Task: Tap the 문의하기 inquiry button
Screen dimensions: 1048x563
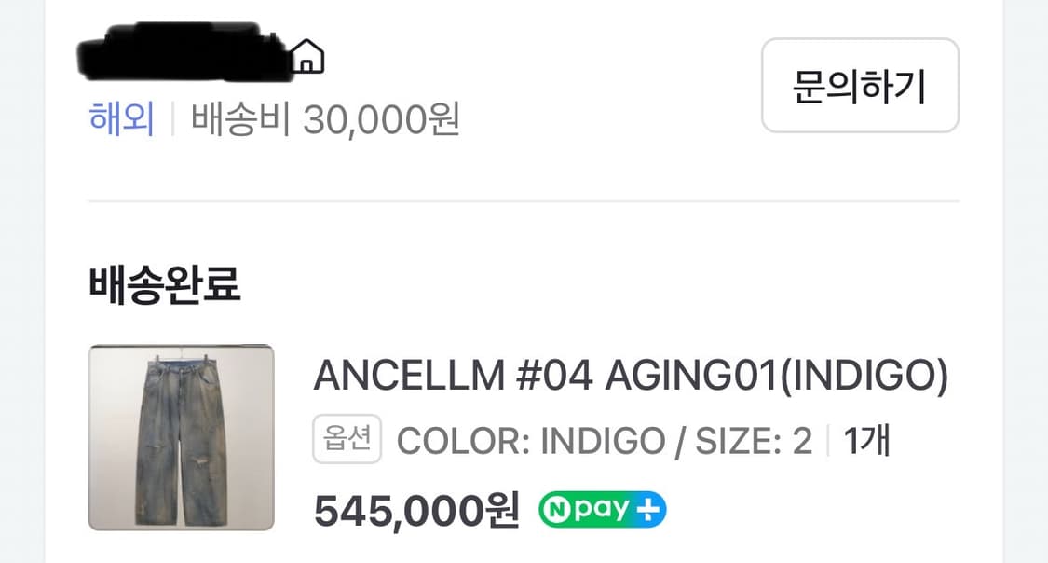Action: click(x=860, y=86)
